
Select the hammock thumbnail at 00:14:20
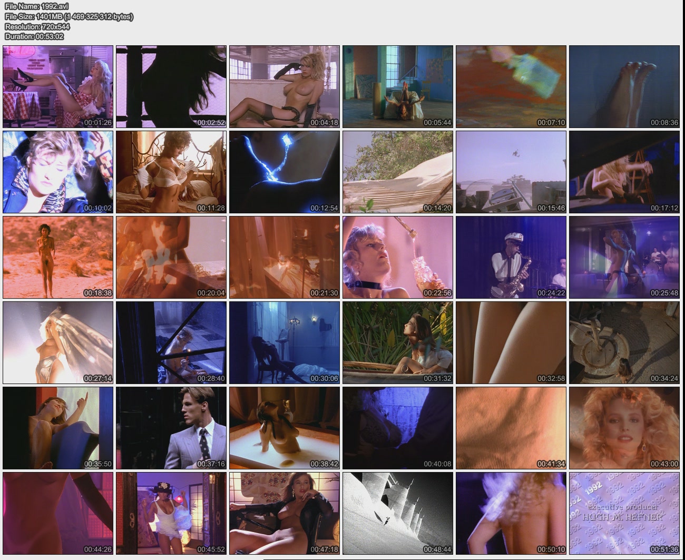[x=397, y=172]
